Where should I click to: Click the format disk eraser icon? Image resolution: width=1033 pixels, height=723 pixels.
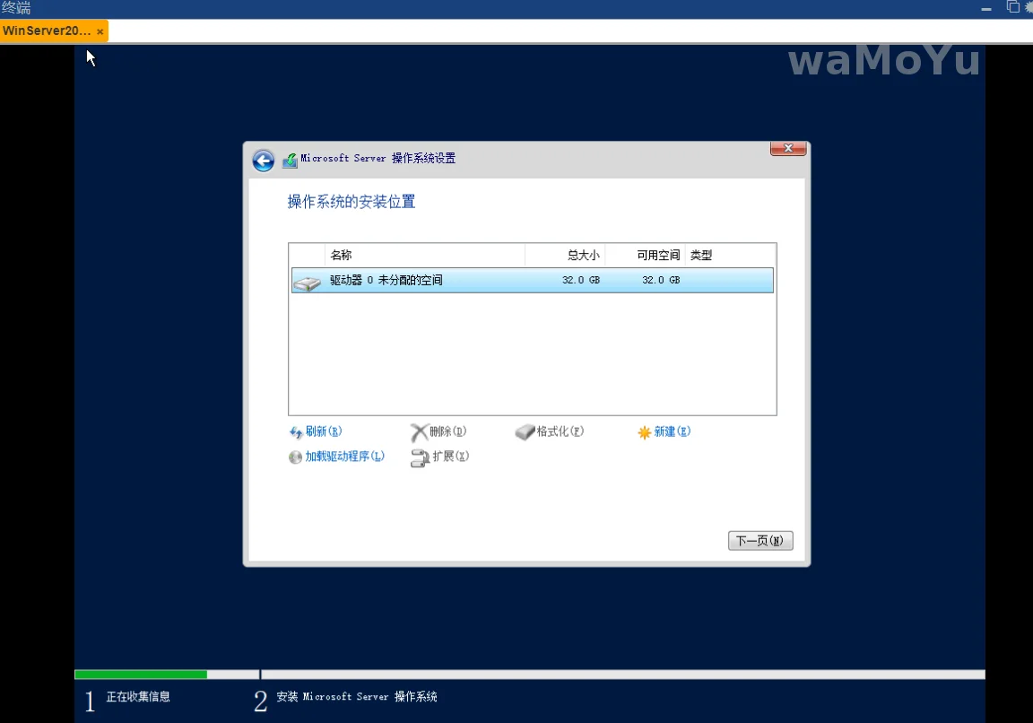tap(525, 432)
